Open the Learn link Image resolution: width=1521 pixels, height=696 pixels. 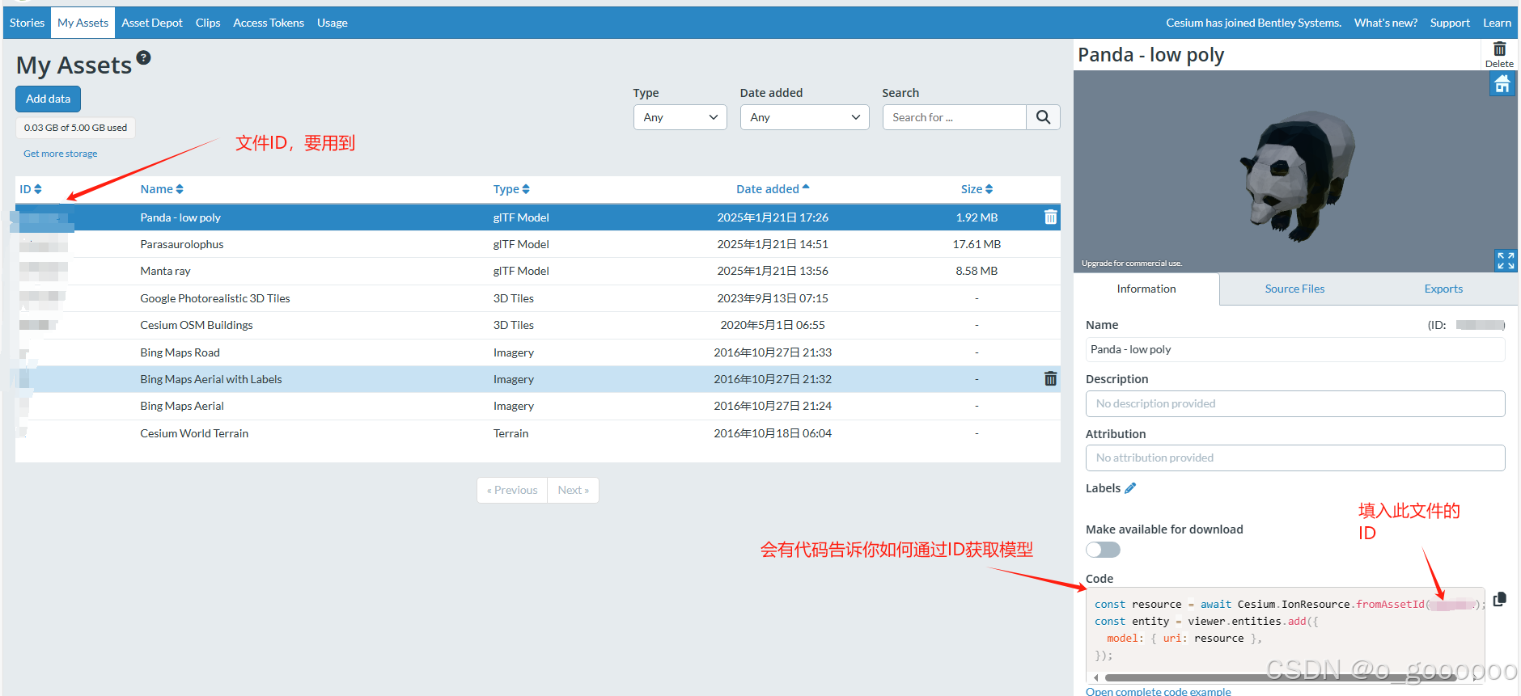tap(1497, 23)
